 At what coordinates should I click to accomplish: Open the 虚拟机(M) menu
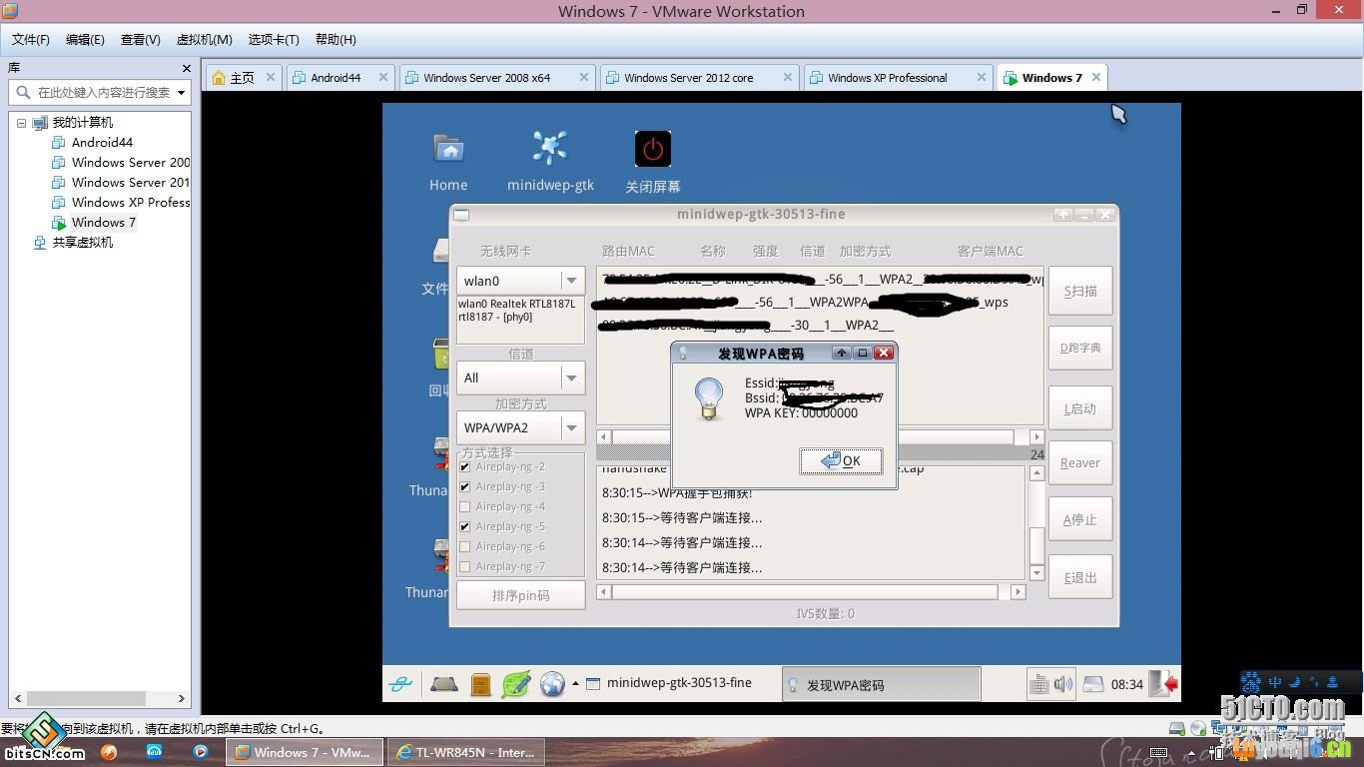coord(204,39)
